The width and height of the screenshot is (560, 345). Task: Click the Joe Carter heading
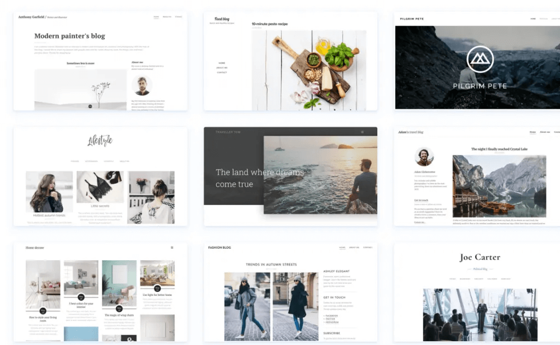coord(480,257)
